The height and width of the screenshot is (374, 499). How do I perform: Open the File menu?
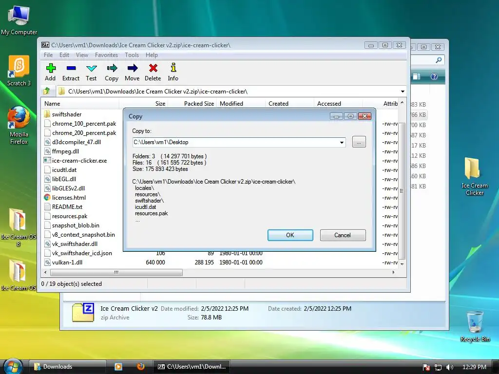click(x=48, y=55)
